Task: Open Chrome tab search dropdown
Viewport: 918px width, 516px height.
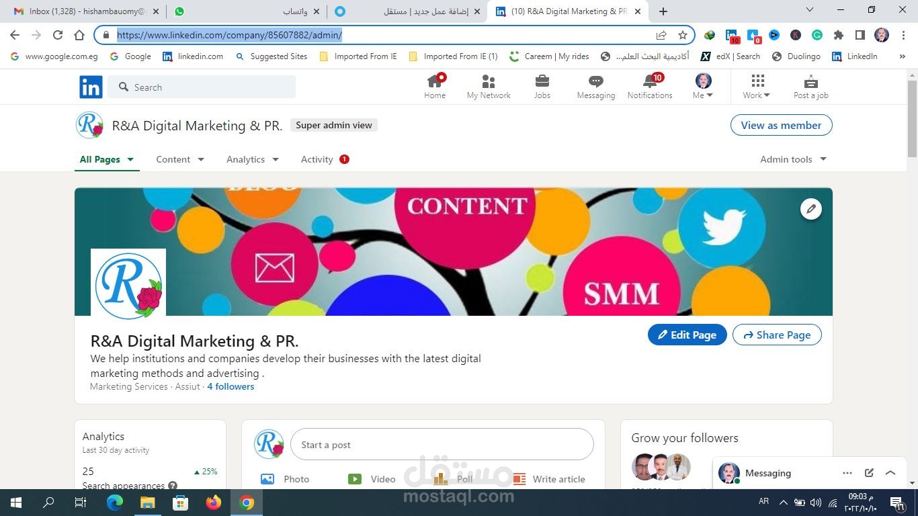Action: [810, 10]
